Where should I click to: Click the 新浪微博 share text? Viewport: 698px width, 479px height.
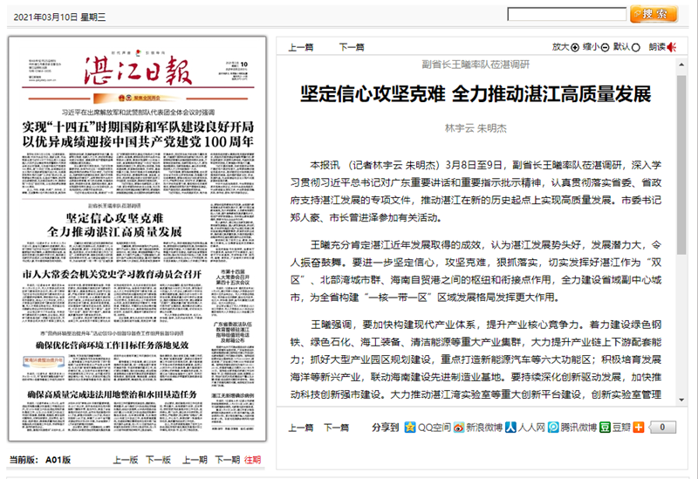click(x=484, y=428)
